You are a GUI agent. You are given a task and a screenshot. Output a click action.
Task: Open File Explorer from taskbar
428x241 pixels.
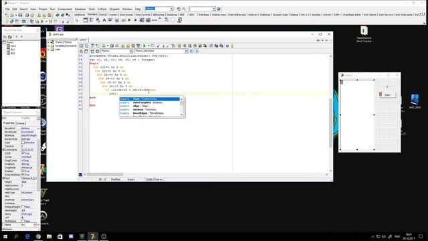tap(49, 236)
